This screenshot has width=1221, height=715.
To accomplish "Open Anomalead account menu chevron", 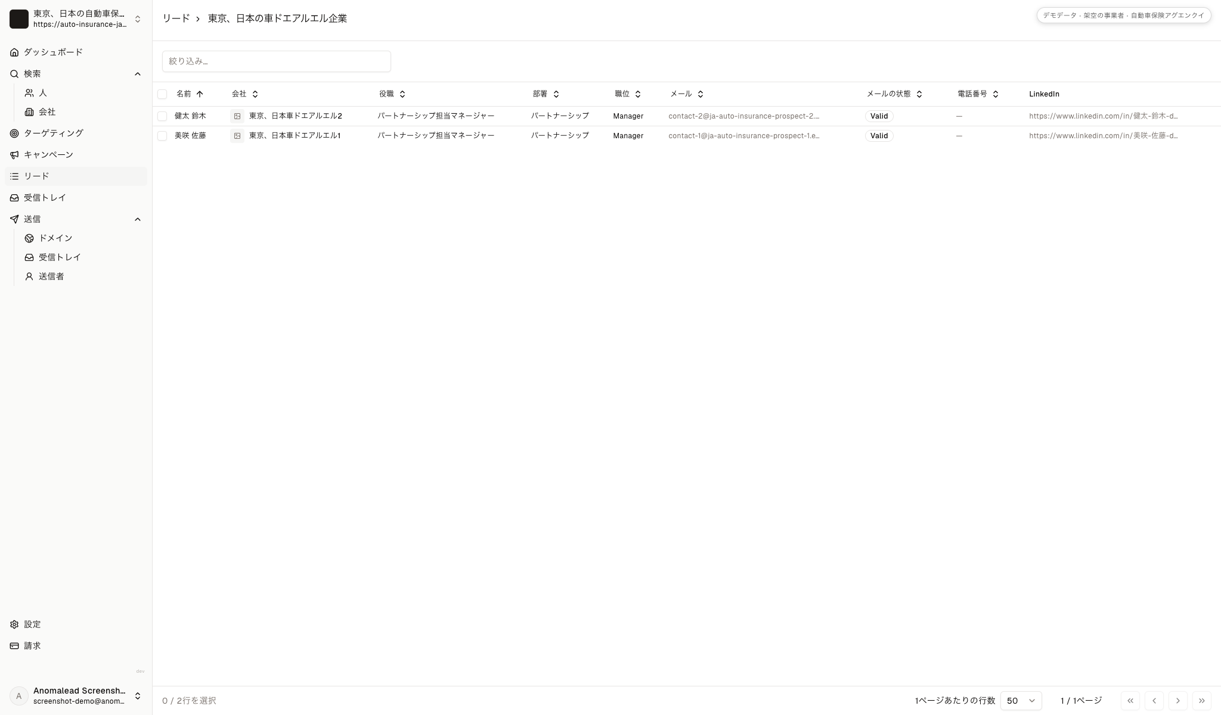I will (138, 696).
